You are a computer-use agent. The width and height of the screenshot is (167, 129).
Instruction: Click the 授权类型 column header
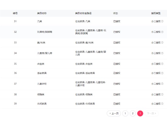[x=156, y=13]
